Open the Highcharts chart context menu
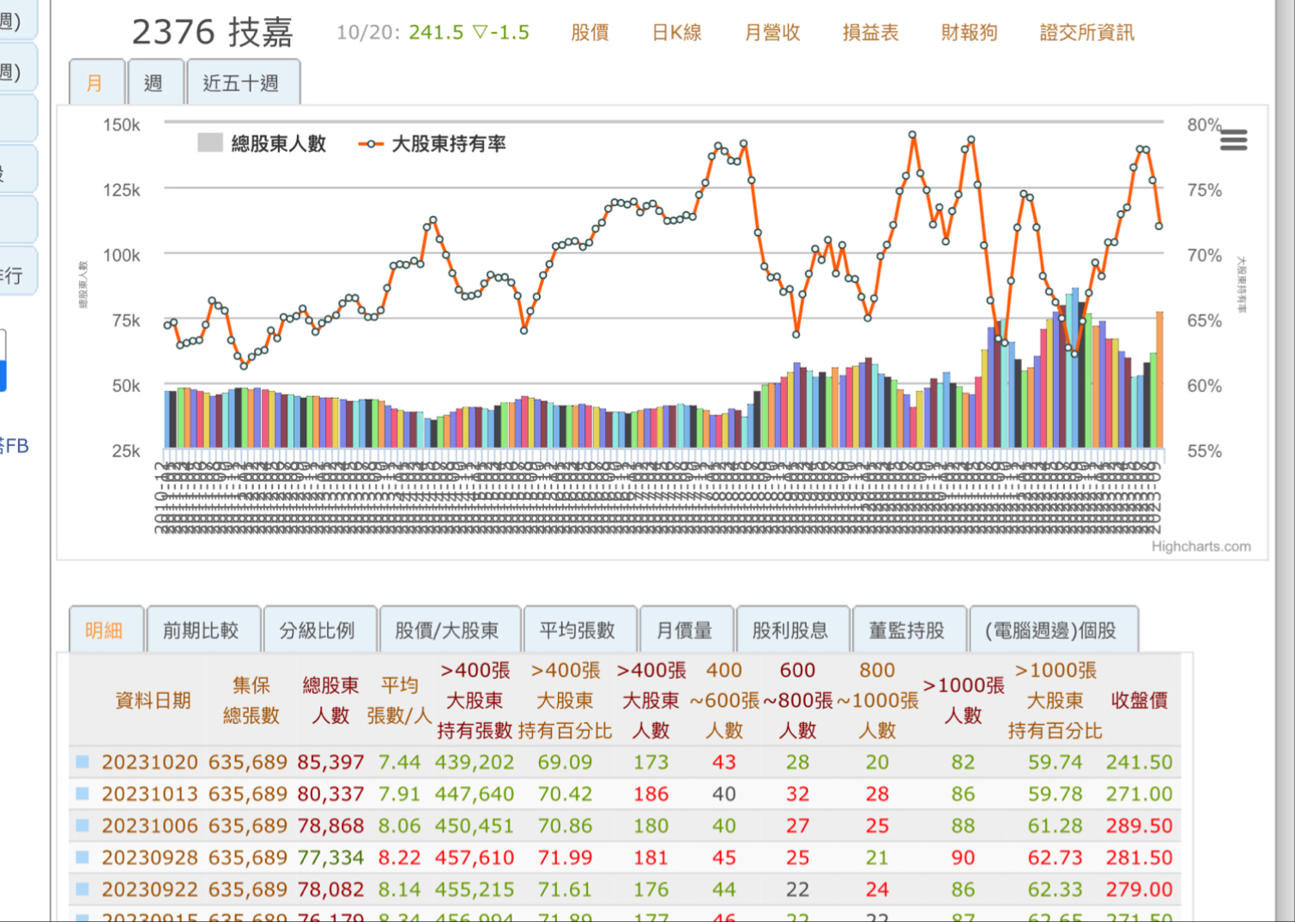 point(1233,140)
